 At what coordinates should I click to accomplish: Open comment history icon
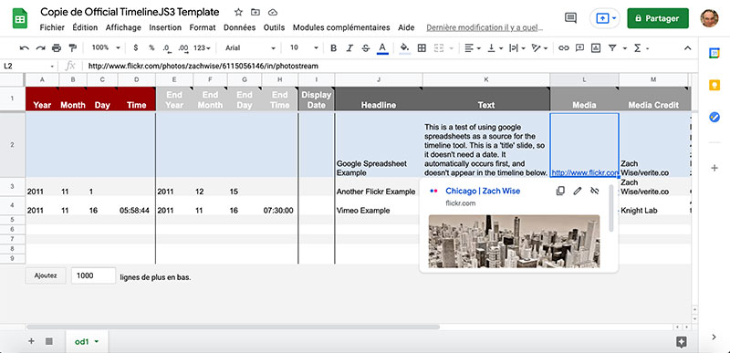(570, 18)
